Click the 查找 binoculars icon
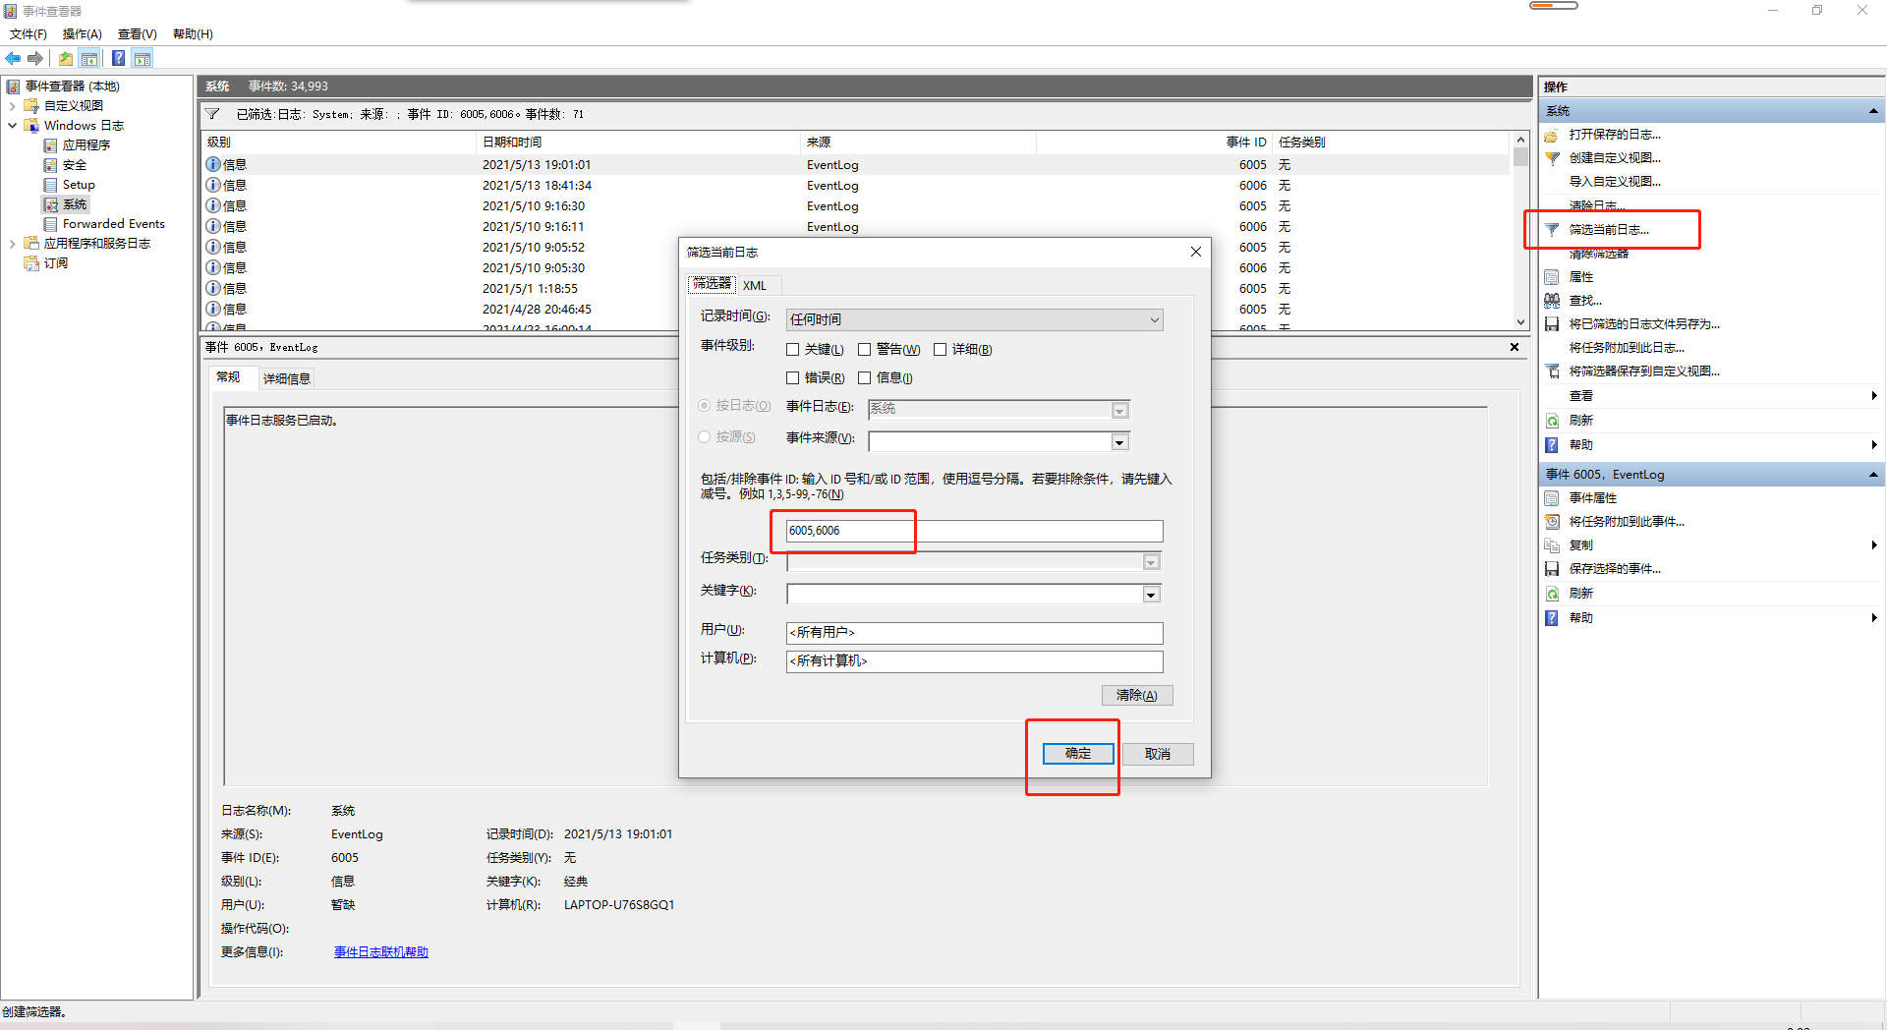 coord(1552,301)
